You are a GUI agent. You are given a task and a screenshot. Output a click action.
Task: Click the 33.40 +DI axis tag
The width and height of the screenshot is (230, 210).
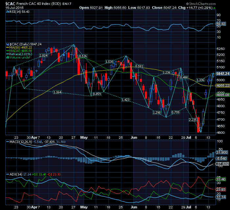pyautogui.click(x=221, y=179)
